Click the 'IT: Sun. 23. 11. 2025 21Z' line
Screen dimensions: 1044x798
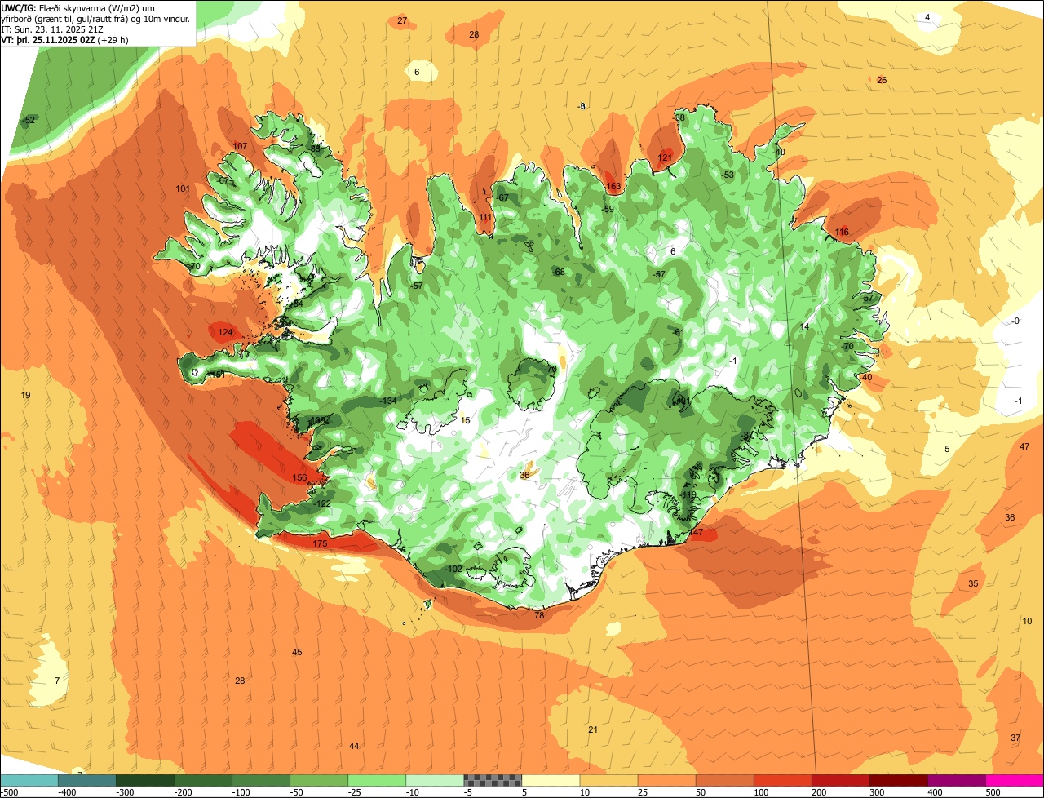52,29
